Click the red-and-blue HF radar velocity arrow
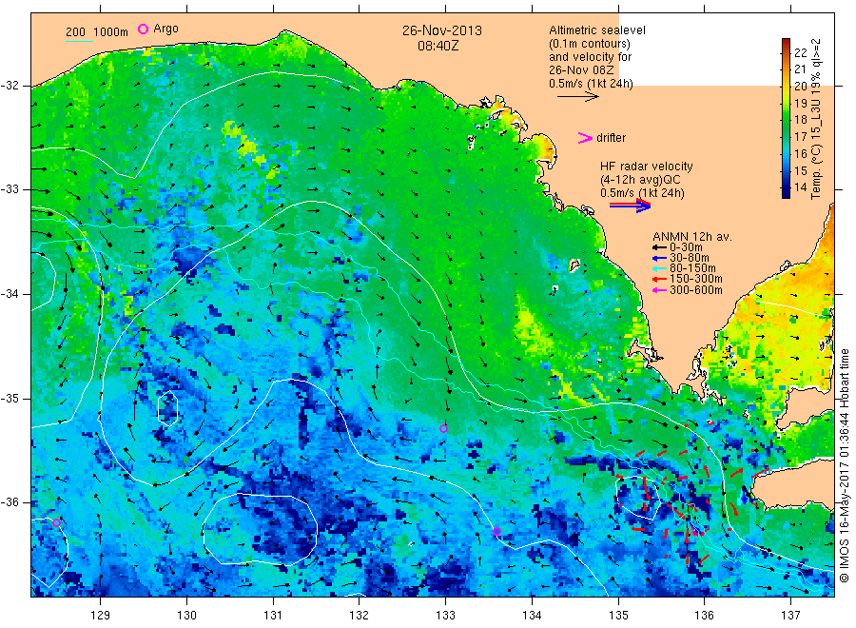 click(630, 206)
